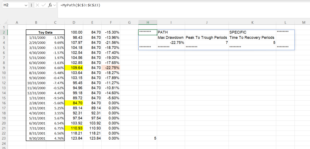Image resolution: width=310 pixels, height=149 pixels.
Task: Click the three-dot name box resize handle
Action: [31, 5]
